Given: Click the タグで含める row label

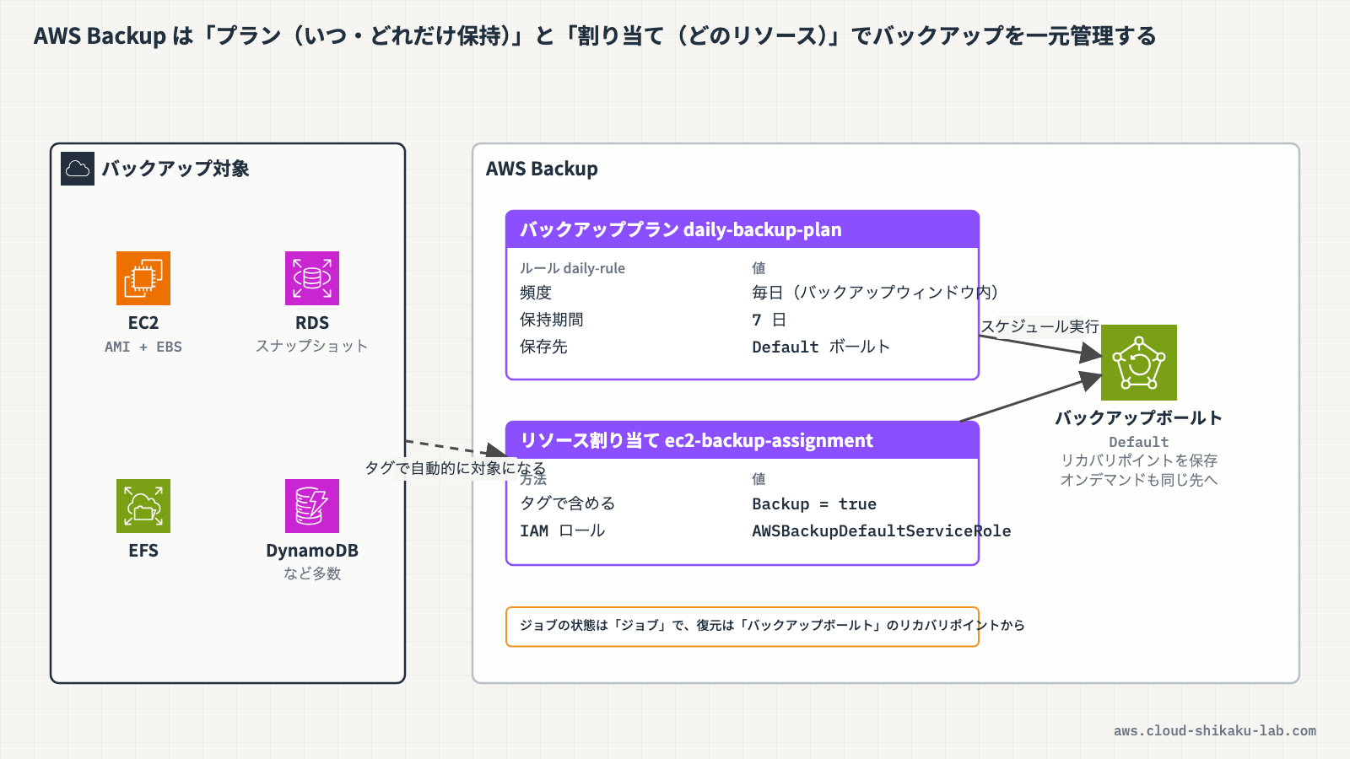Looking at the screenshot, I should [x=568, y=503].
